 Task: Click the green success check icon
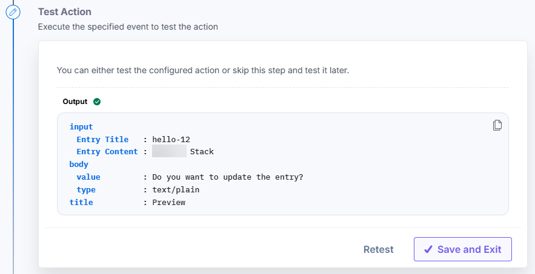(x=97, y=102)
